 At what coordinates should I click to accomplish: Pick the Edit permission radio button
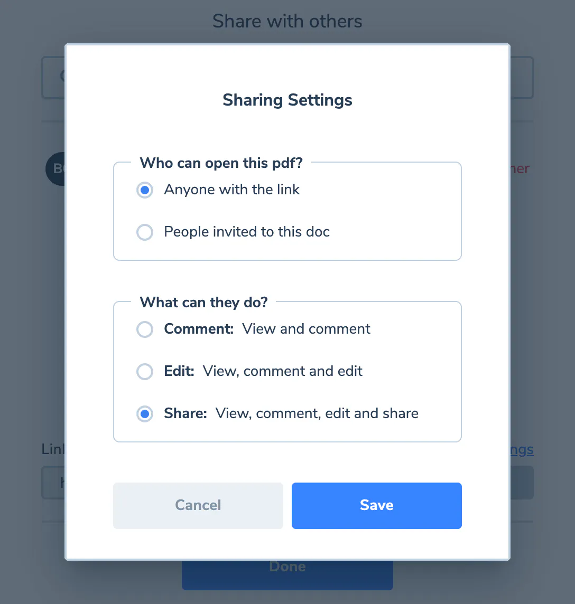click(x=145, y=372)
